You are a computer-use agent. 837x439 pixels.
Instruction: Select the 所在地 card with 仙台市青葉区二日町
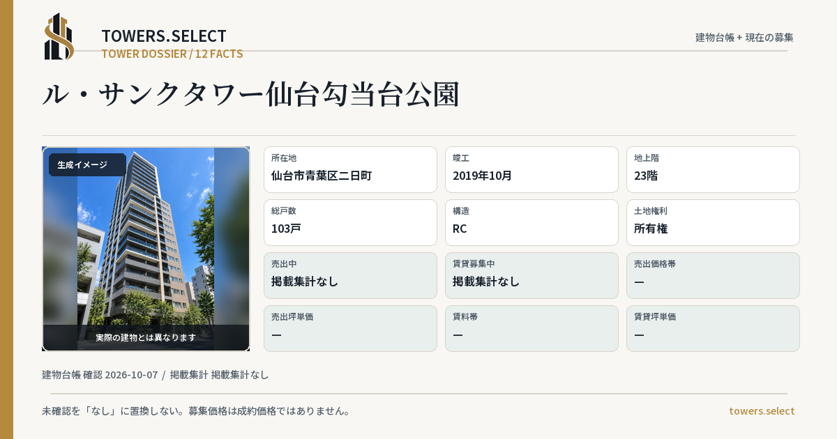click(x=350, y=169)
